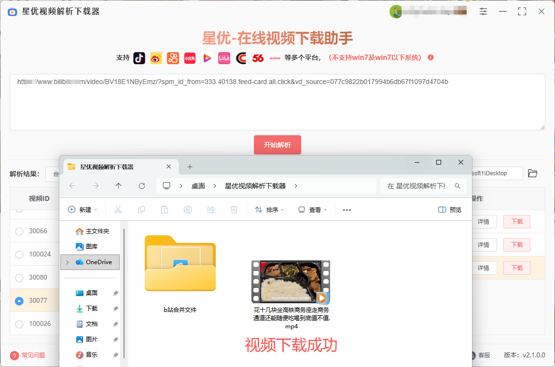
Task: Select the radio button for video ID 100024
Action: [x=19, y=254]
